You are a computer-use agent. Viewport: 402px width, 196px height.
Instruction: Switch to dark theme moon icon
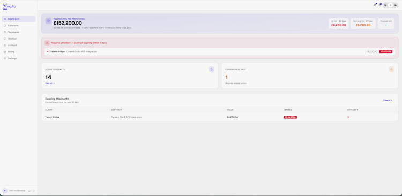(x=396, y=5)
